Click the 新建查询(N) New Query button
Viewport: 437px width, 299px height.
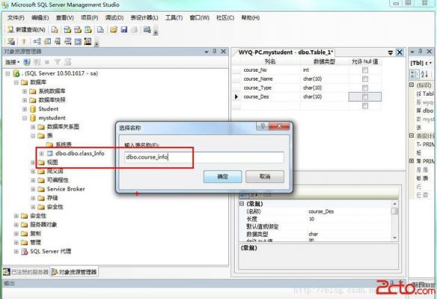tap(26, 29)
